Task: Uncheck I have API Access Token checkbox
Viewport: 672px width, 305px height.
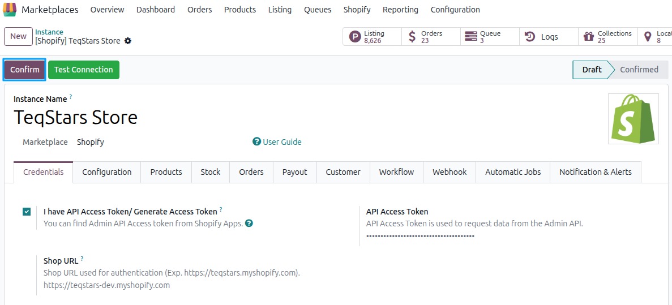Action: tap(27, 212)
